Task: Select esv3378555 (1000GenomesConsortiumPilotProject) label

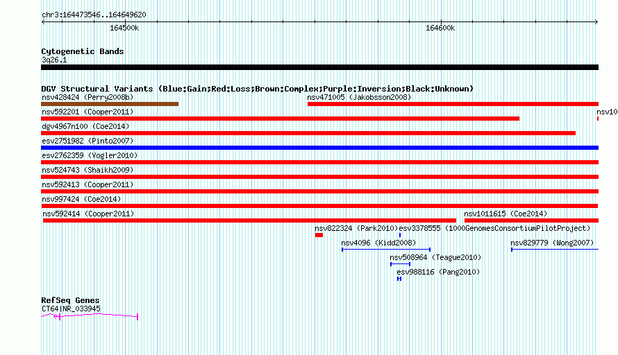Action: tap(494, 228)
